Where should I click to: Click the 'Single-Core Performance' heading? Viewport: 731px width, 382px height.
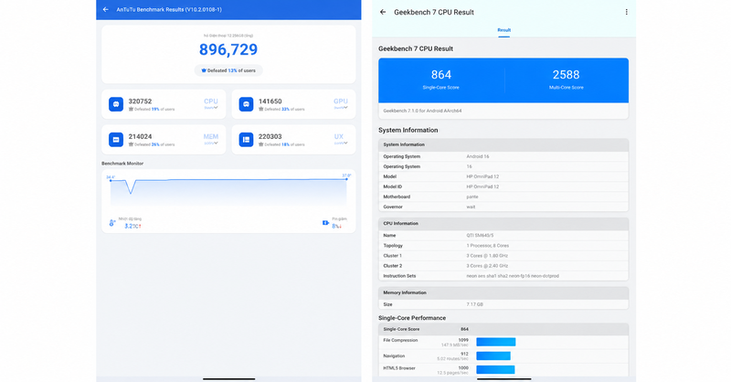(412, 318)
